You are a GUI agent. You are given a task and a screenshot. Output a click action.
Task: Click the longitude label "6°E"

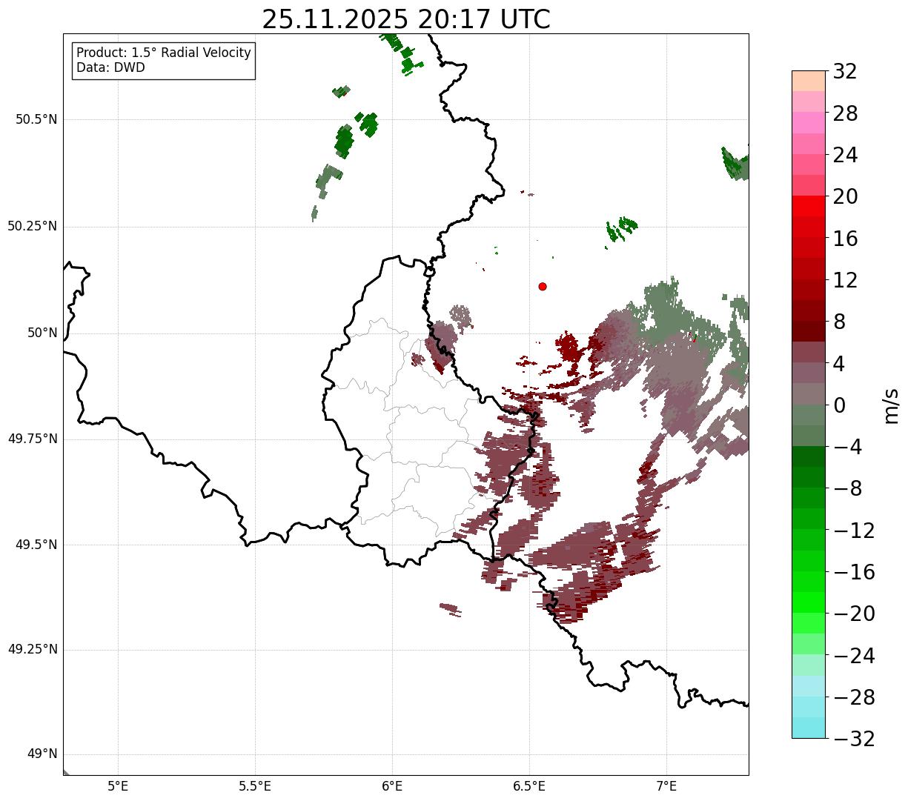tap(392, 786)
